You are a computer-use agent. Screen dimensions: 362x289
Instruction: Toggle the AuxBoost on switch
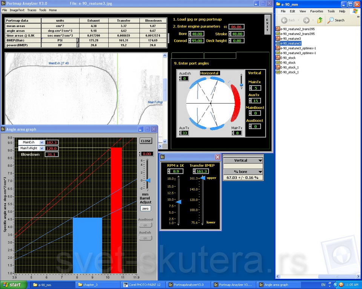coord(145,225)
